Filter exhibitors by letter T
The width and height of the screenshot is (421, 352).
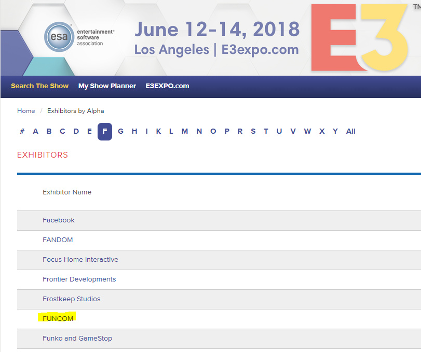pos(266,131)
